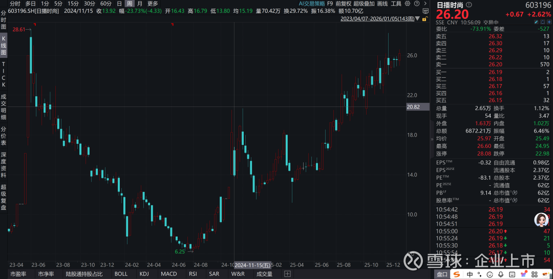Viewport: 553px width, 279px height.
Task: Show the RSI indicator
Action: pyautogui.click(x=193, y=274)
